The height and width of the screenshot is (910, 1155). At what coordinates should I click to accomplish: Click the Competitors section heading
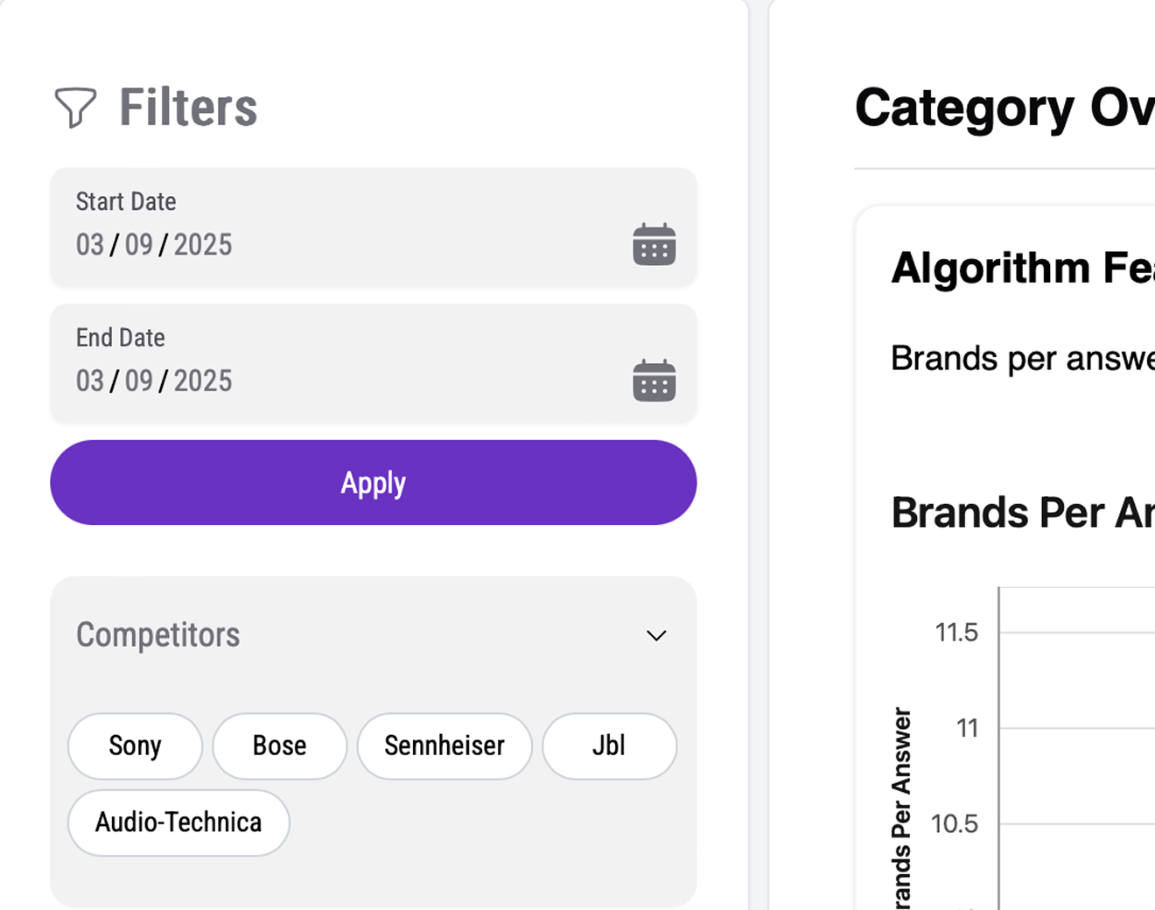(x=157, y=635)
